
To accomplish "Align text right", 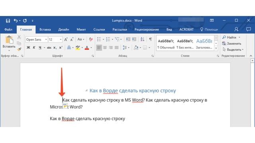I will [111, 48].
